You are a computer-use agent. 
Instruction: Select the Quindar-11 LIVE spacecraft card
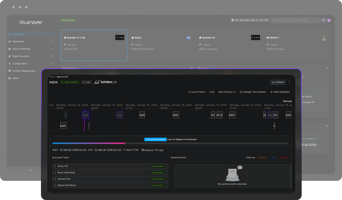click(94, 45)
